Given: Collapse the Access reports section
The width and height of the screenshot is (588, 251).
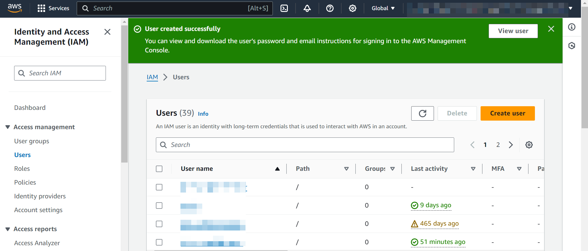Looking at the screenshot, I should (8, 229).
